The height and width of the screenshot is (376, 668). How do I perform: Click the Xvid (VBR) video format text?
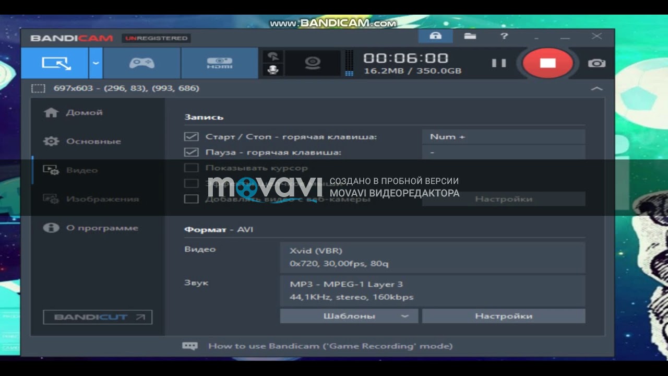click(316, 251)
